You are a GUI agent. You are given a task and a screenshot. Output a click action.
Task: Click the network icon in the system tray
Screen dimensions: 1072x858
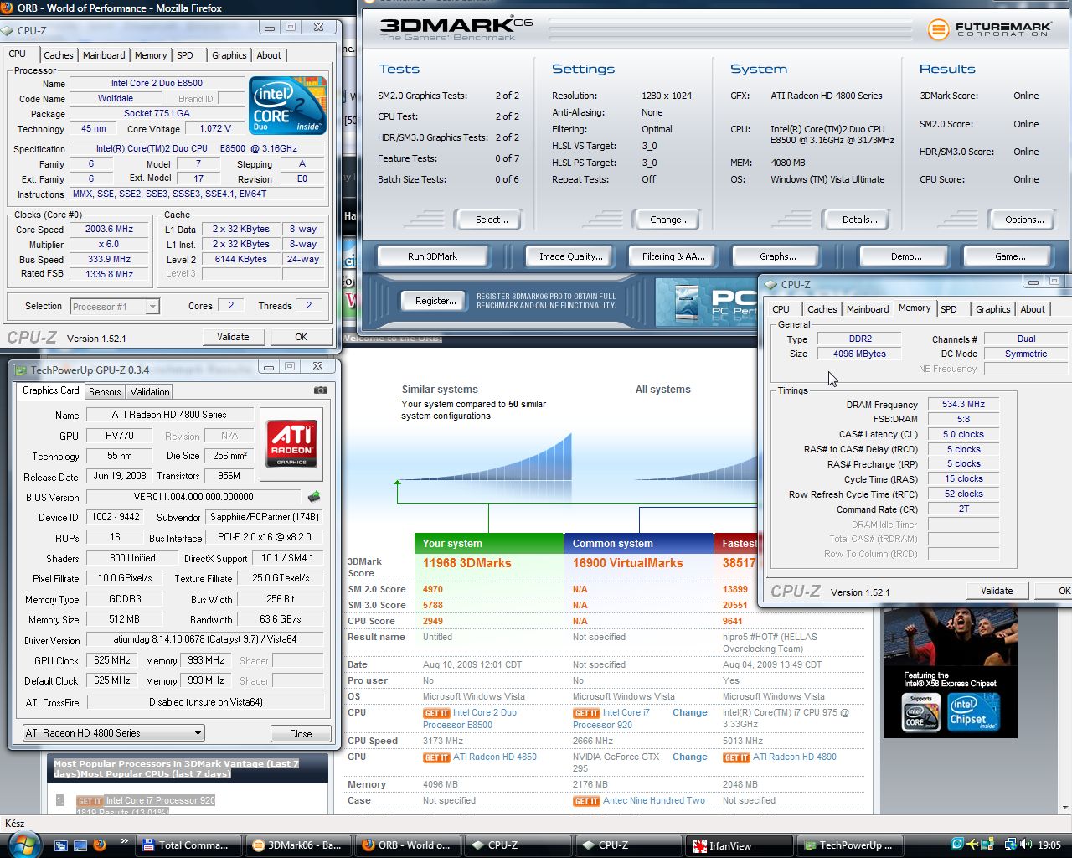pos(1010,845)
